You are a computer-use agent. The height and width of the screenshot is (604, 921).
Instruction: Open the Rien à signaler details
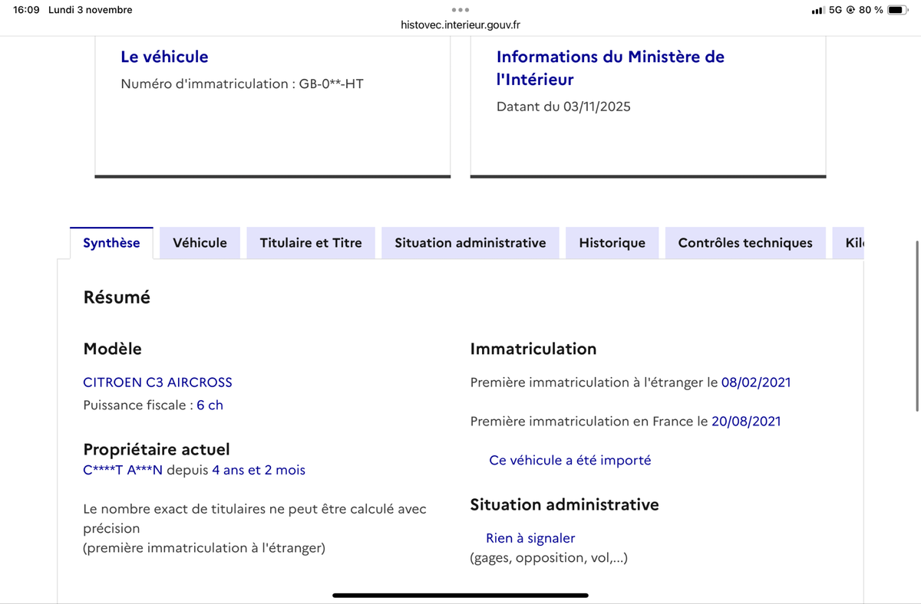530,537
